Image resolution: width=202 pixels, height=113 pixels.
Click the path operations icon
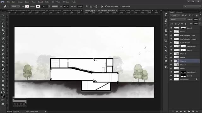[x=86, y=6]
